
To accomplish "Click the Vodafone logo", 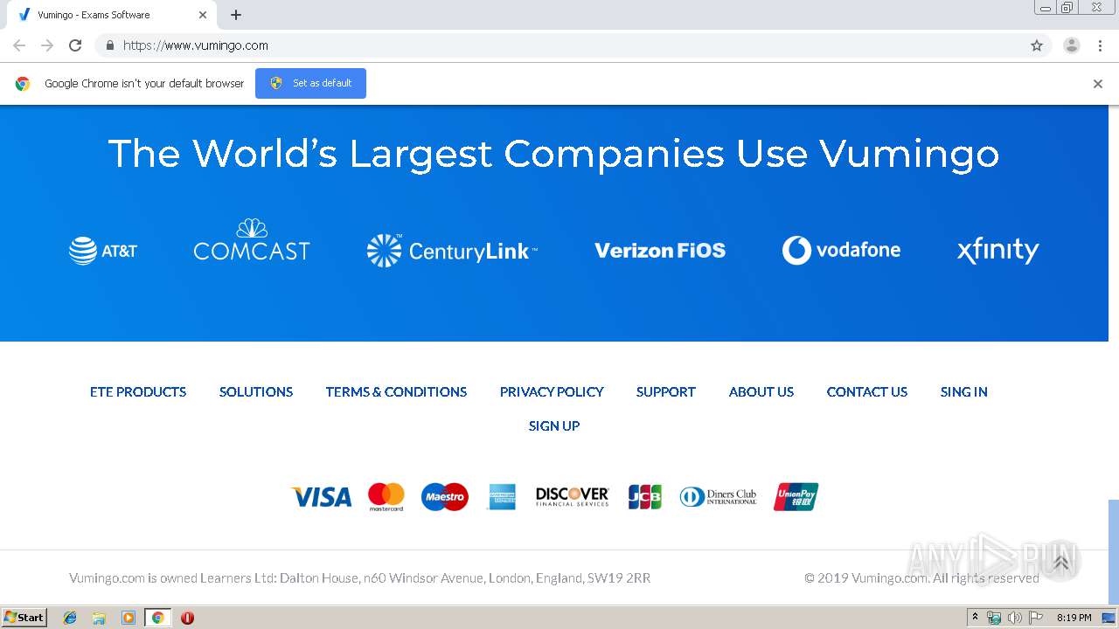I will (x=841, y=251).
